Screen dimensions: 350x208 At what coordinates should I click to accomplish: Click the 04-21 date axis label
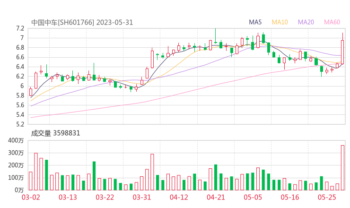(216, 197)
